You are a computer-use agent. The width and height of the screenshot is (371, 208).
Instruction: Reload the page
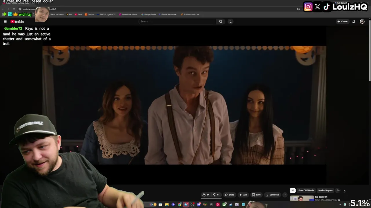(14, 9)
